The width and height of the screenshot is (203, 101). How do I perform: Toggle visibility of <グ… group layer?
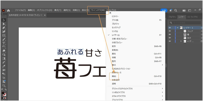[x=170, y=41]
